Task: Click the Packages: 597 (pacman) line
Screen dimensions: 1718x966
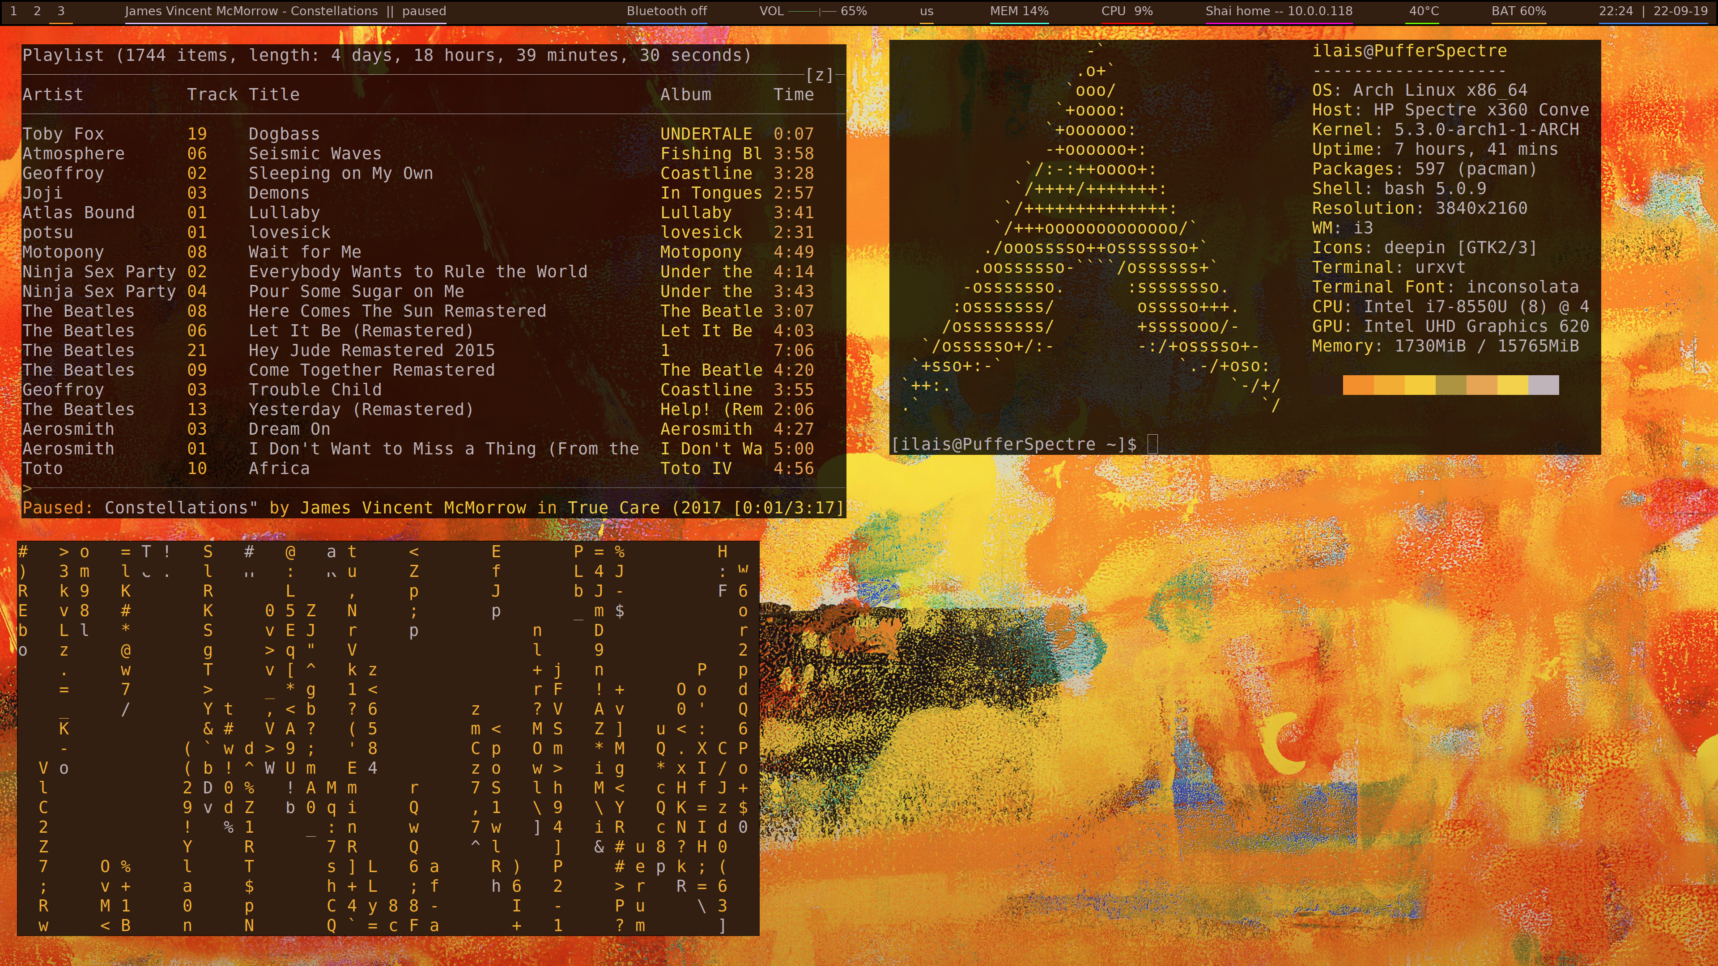Action: [1425, 169]
